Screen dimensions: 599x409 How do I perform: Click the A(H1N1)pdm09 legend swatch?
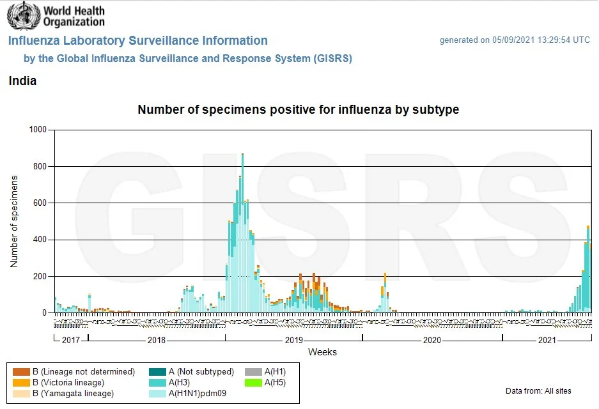pyautogui.click(x=157, y=394)
